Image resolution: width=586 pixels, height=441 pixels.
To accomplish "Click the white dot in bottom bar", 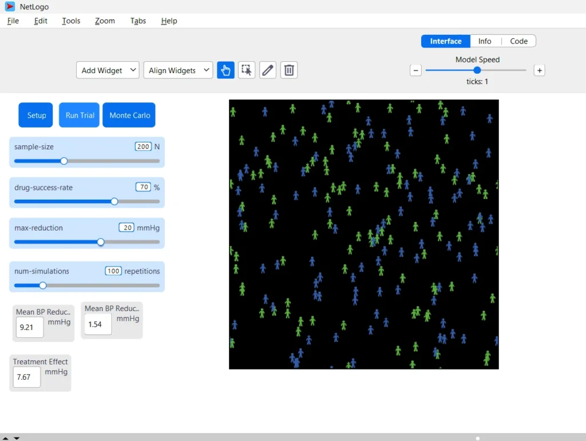I will click(478, 438).
